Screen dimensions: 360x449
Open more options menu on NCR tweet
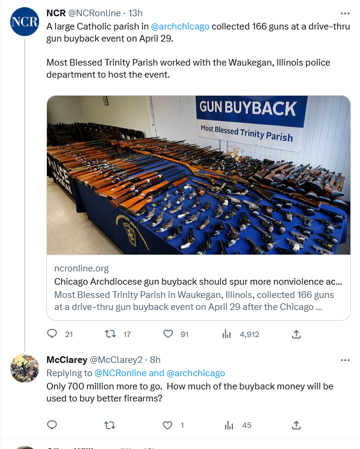(x=345, y=13)
